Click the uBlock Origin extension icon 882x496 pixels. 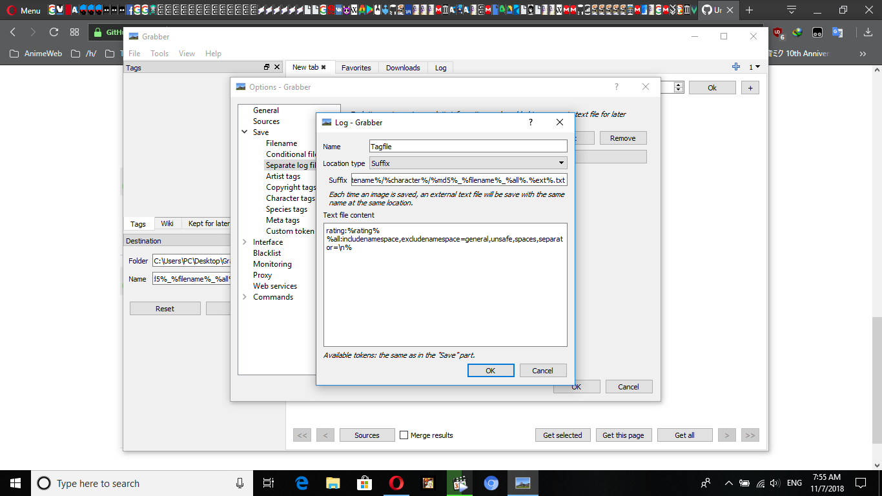click(x=778, y=32)
